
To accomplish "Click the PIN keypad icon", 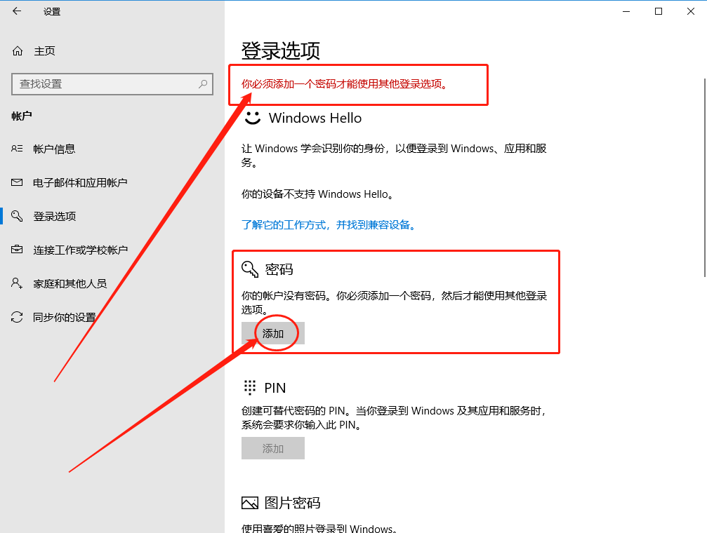I will tap(249, 387).
